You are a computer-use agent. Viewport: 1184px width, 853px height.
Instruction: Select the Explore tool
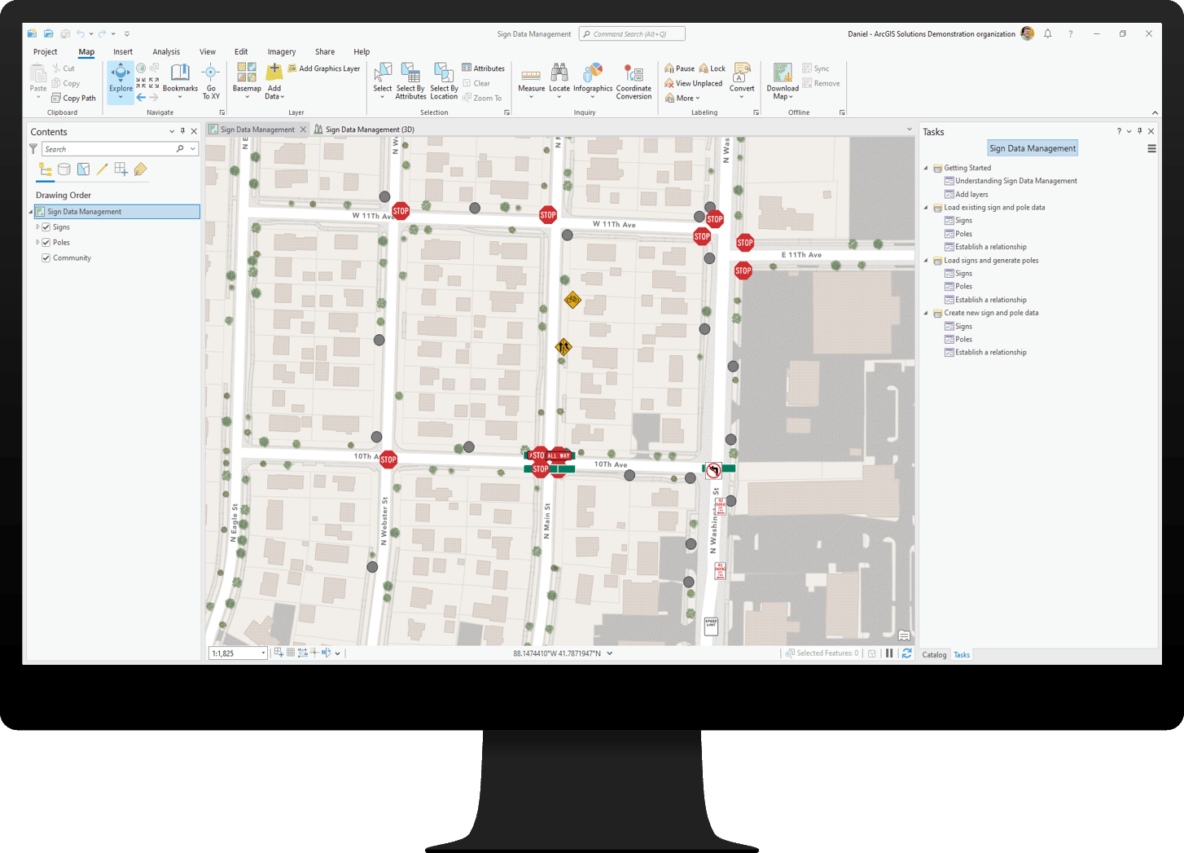[x=120, y=80]
